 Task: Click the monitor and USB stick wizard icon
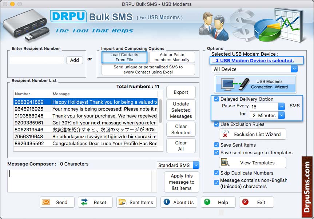[235, 84]
